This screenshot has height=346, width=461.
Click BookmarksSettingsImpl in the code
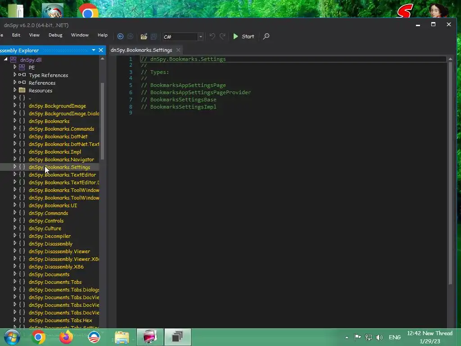184,106
